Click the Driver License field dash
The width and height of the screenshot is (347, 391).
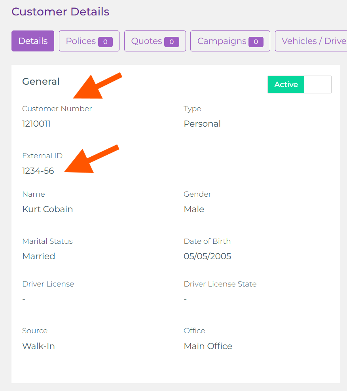point(23,299)
